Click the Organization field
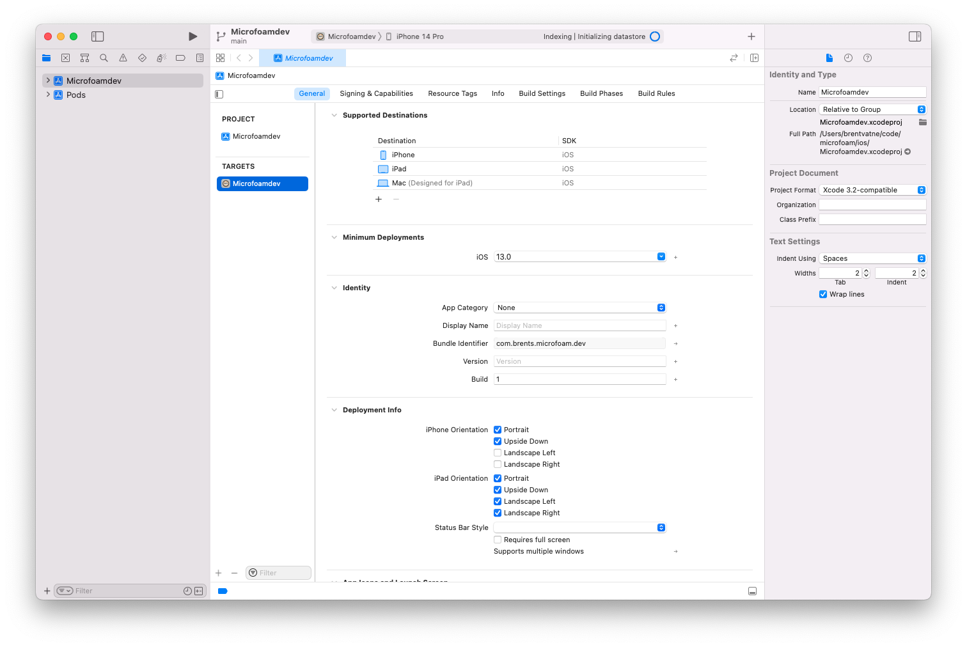The width and height of the screenshot is (967, 647). pos(872,205)
